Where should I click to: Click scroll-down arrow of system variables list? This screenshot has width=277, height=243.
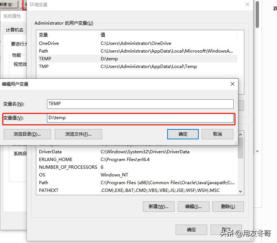click(240, 192)
